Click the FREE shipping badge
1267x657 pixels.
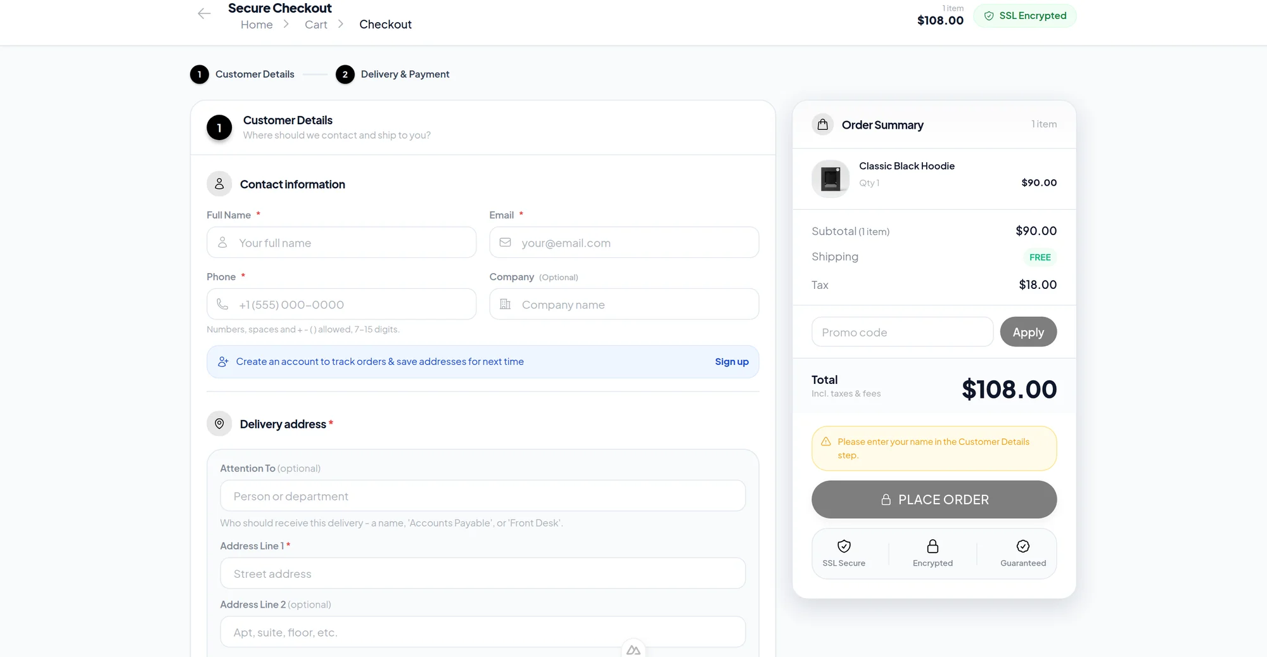click(x=1040, y=257)
